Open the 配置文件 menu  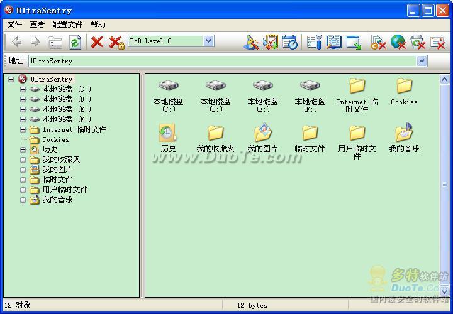point(67,24)
